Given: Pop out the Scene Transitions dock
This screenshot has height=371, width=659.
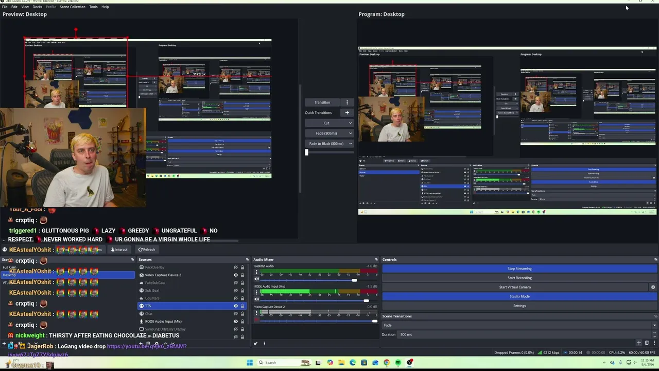Looking at the screenshot, I should [655, 316].
